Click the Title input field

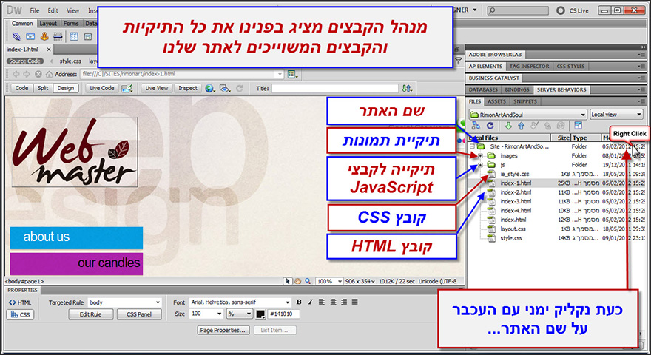coord(335,89)
